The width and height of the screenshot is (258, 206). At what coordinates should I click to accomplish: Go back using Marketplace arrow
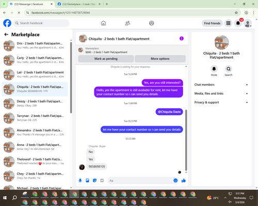click(x=6, y=35)
